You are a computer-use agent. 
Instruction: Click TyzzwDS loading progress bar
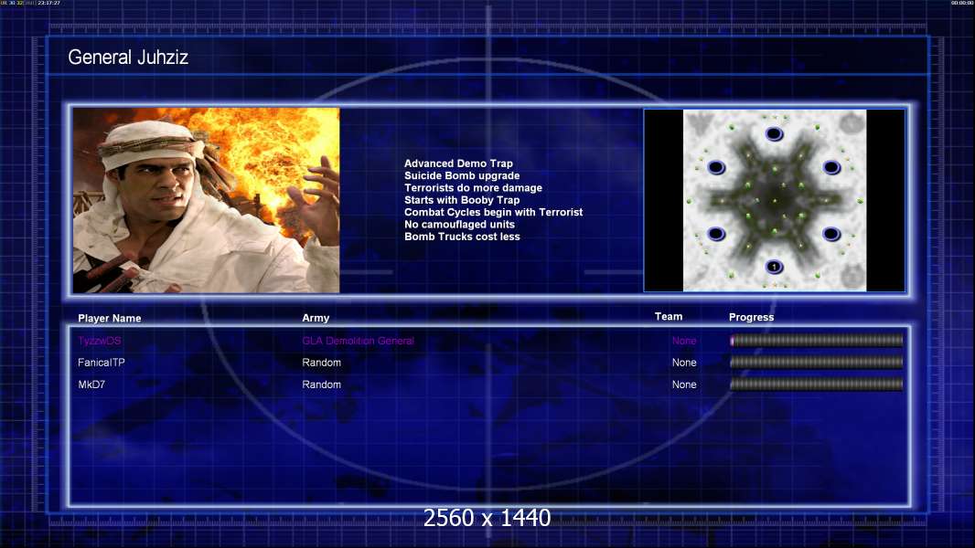[817, 340]
